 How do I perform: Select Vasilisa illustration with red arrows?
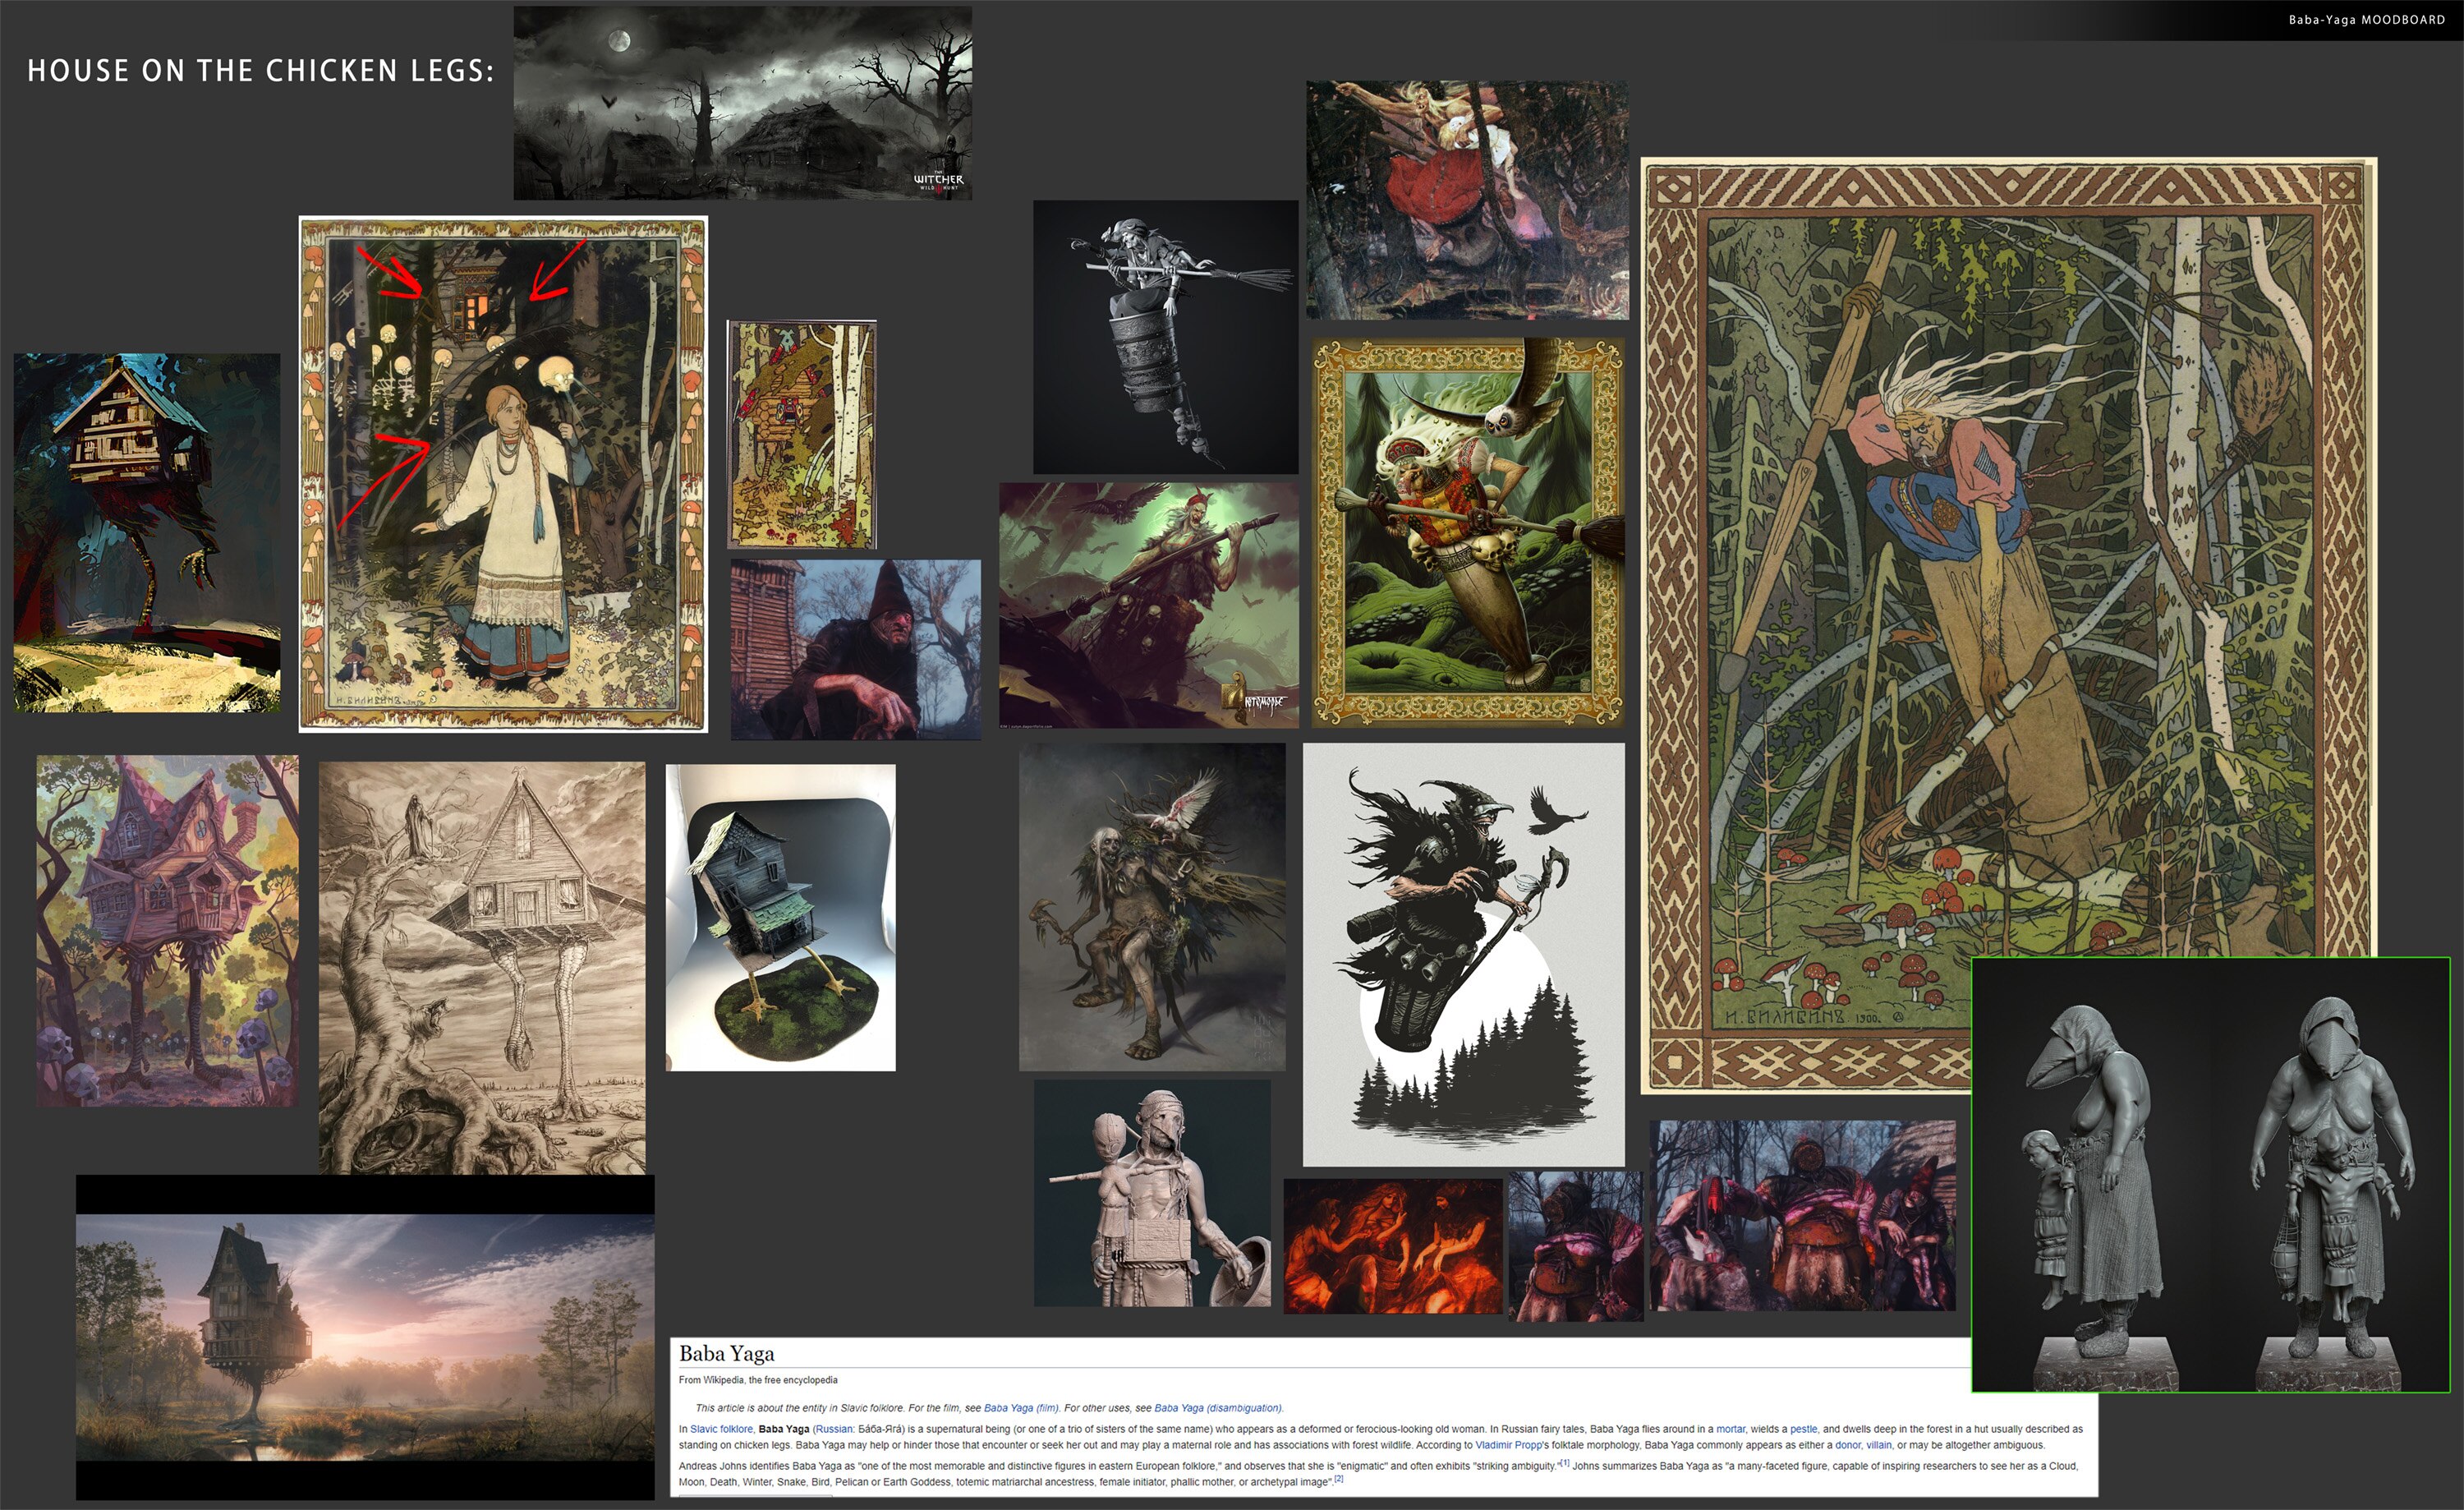503,474
